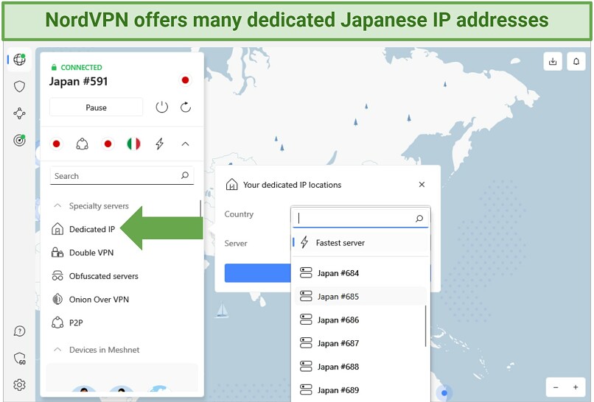Click the dropdown search input field

pyautogui.click(x=360, y=218)
